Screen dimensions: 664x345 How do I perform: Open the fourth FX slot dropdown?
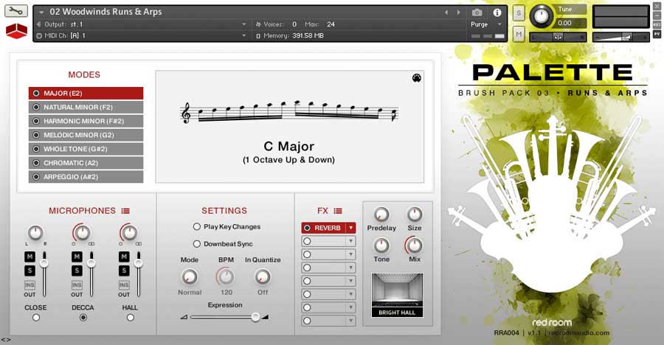pyautogui.click(x=350, y=268)
